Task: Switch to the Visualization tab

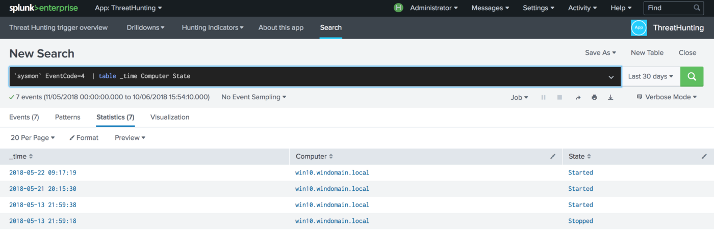Action: (170, 117)
